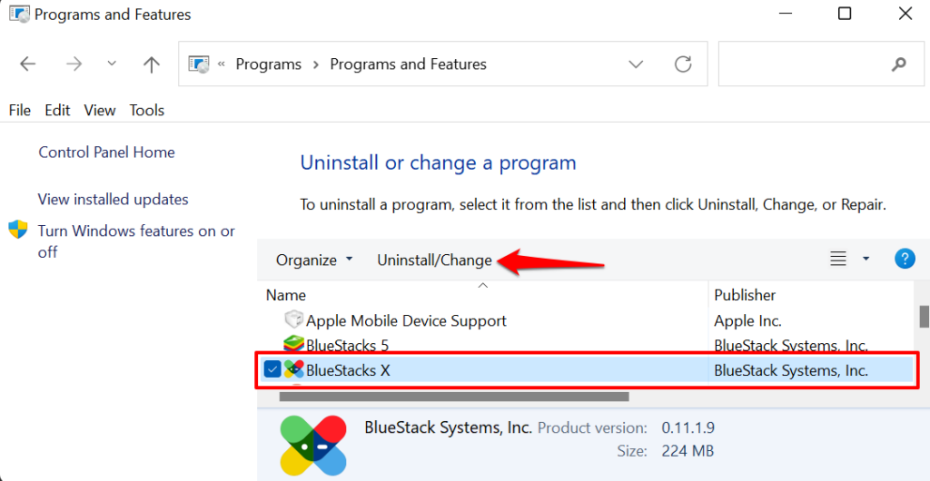Open the Organize dropdown

coord(314,260)
